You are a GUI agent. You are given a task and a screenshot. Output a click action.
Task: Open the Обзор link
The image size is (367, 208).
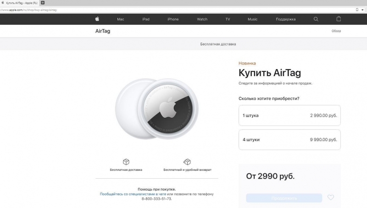click(336, 31)
